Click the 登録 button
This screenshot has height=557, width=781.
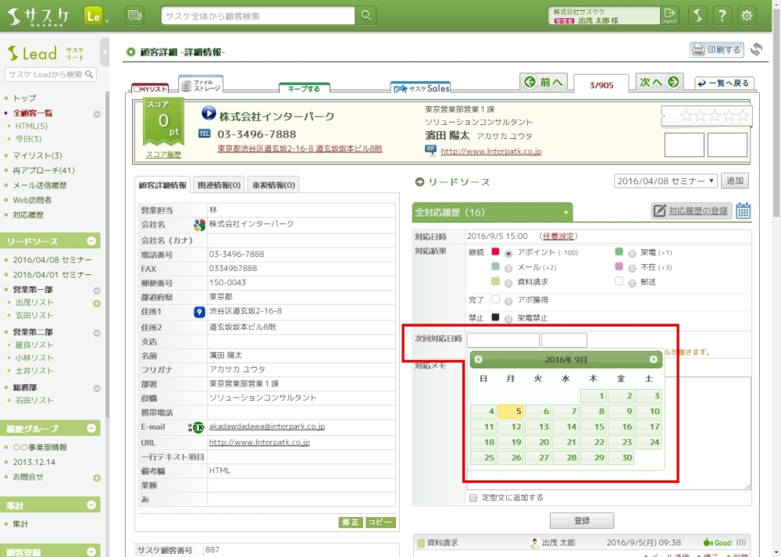point(581,520)
